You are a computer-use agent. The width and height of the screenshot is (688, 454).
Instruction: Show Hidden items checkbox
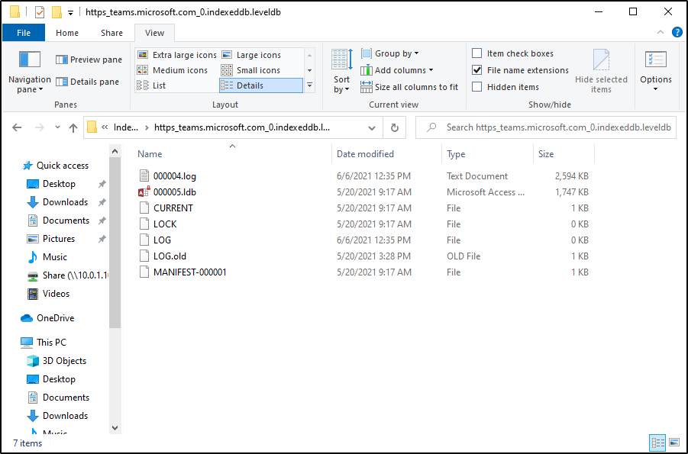click(477, 87)
